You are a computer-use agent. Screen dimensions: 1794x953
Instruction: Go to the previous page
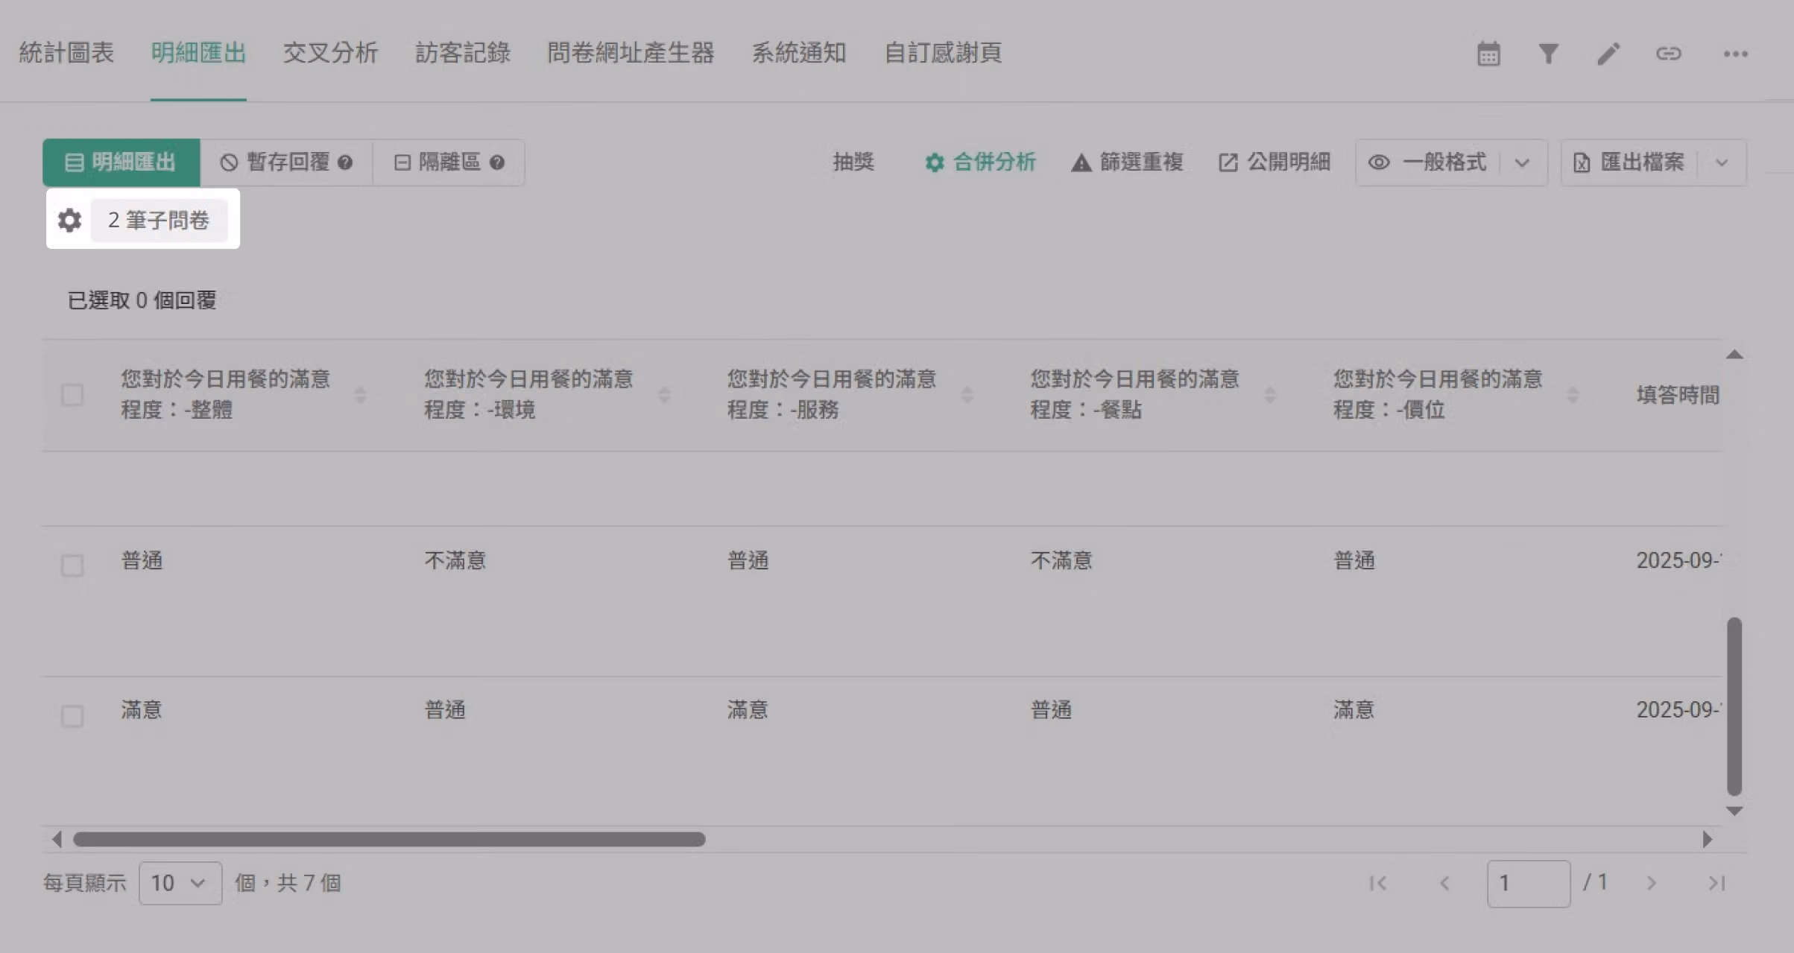point(1444,883)
